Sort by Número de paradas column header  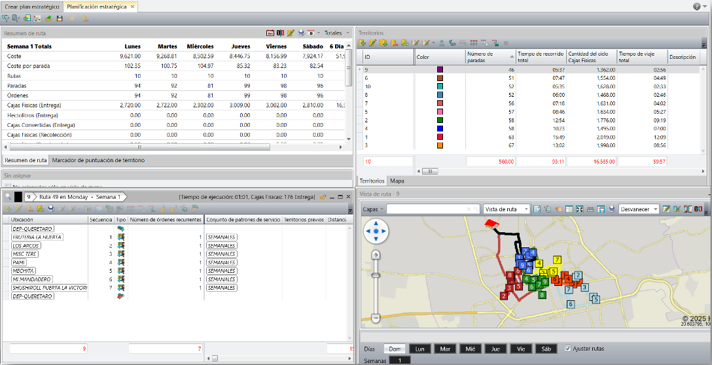coord(491,57)
